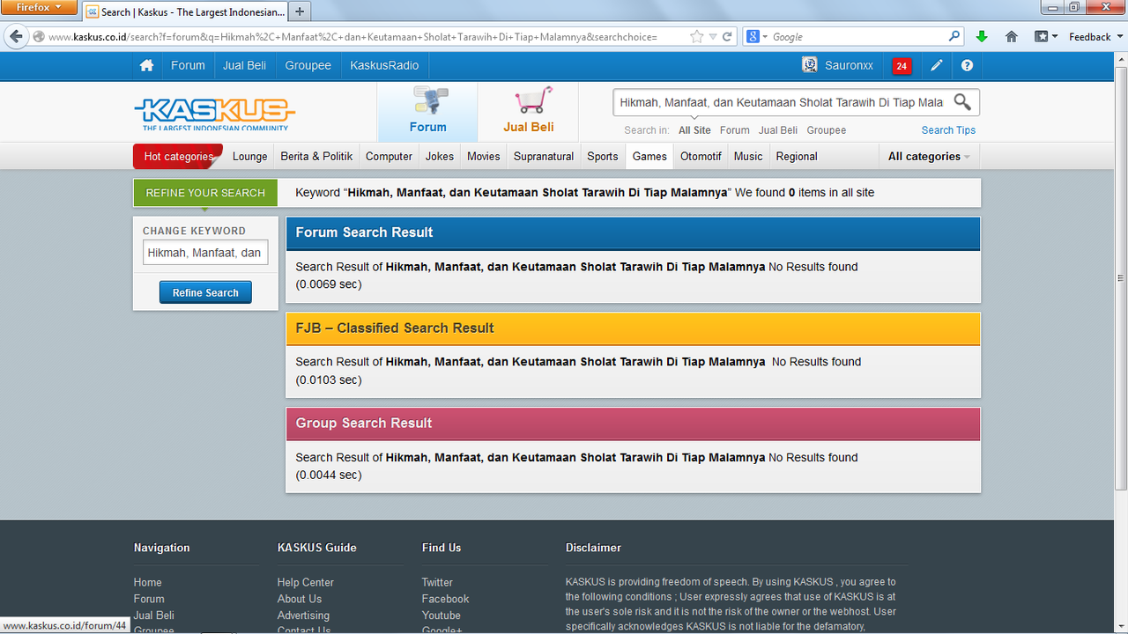The height and width of the screenshot is (634, 1128).
Task: Open the Youtube footer link
Action: click(441, 616)
